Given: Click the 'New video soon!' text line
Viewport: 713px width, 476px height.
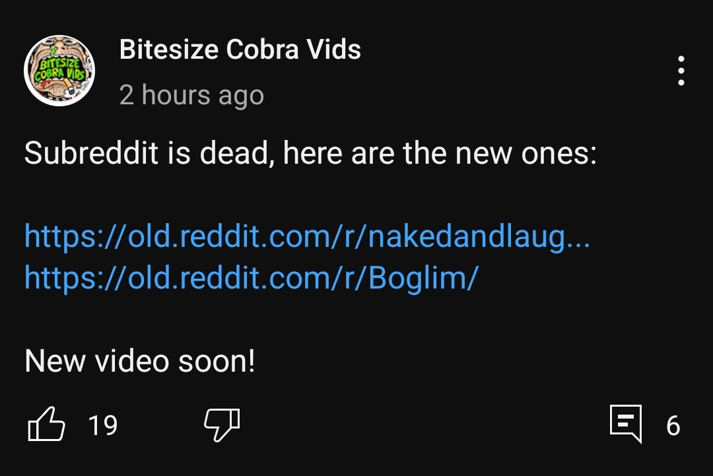Looking at the screenshot, I should (139, 361).
